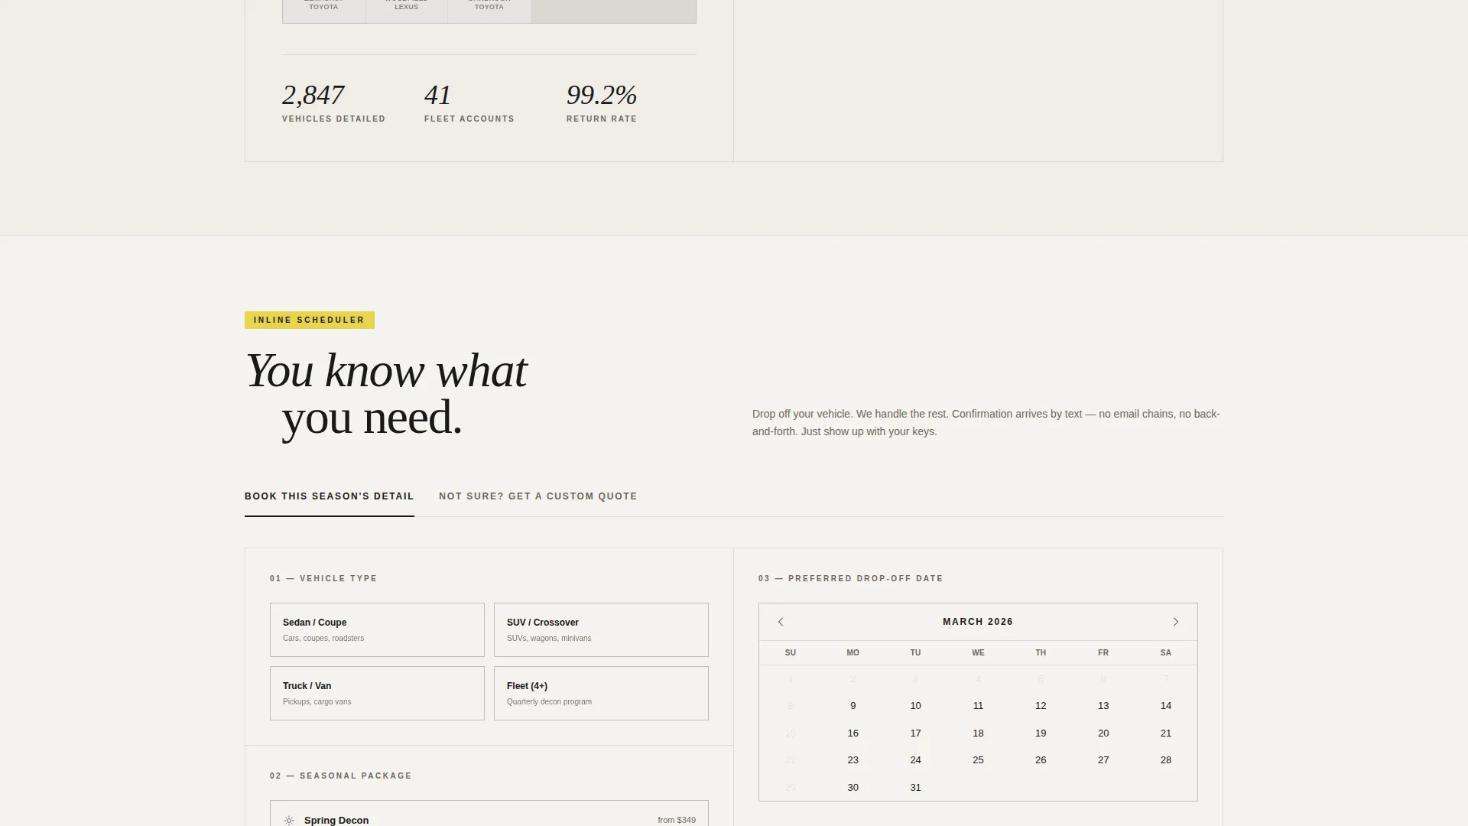Image resolution: width=1468 pixels, height=826 pixels.
Task: Select SUV / Crossover vehicle type
Action: tap(601, 629)
